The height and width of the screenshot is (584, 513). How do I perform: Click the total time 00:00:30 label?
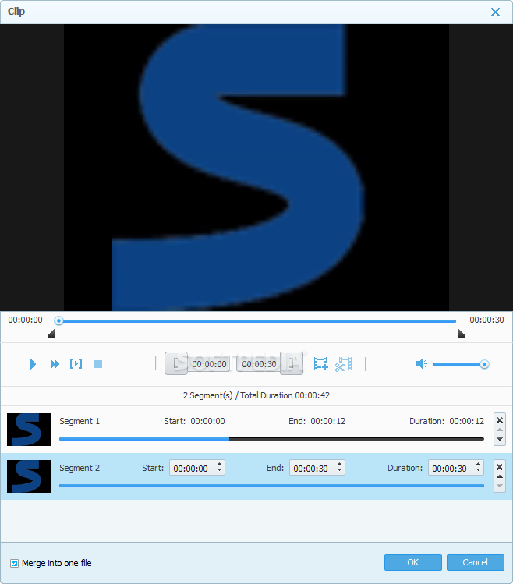click(486, 320)
